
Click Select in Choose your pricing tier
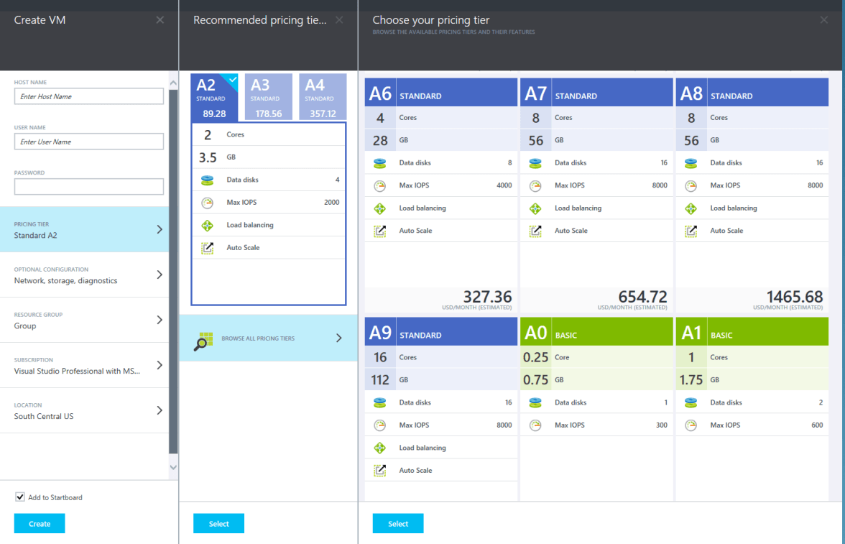click(x=398, y=524)
